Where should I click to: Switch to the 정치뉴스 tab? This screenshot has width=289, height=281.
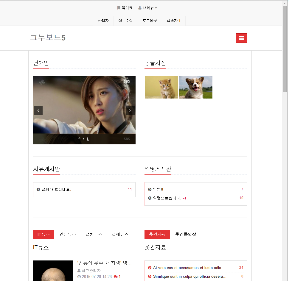pos(94,235)
